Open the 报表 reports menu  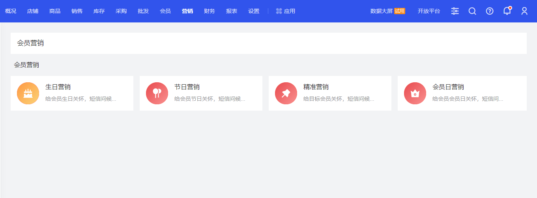pyautogui.click(x=232, y=11)
